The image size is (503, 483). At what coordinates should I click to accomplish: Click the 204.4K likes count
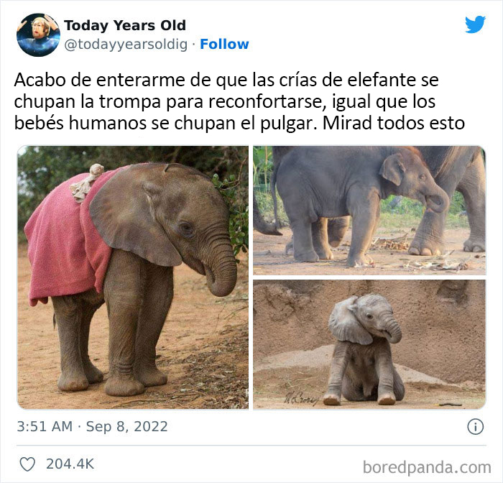(x=70, y=464)
